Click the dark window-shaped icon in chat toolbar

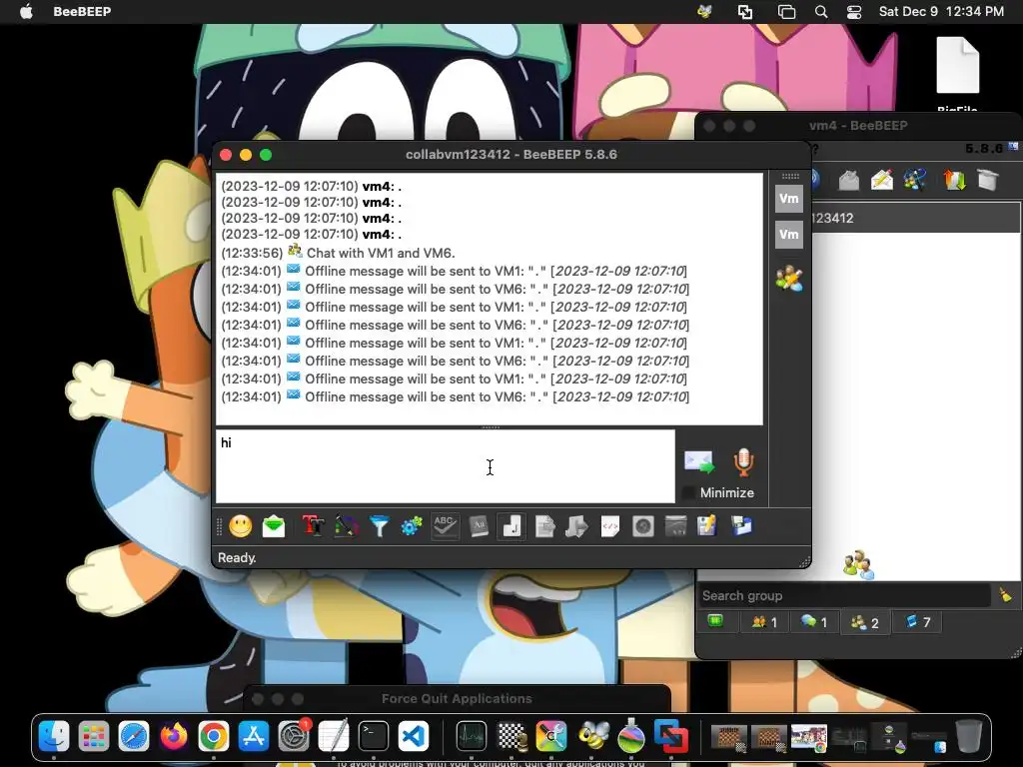click(676, 526)
